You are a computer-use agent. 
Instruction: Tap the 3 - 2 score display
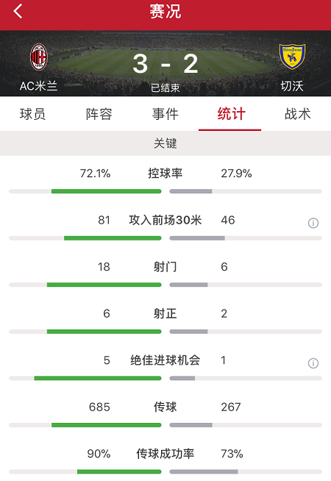(165, 64)
